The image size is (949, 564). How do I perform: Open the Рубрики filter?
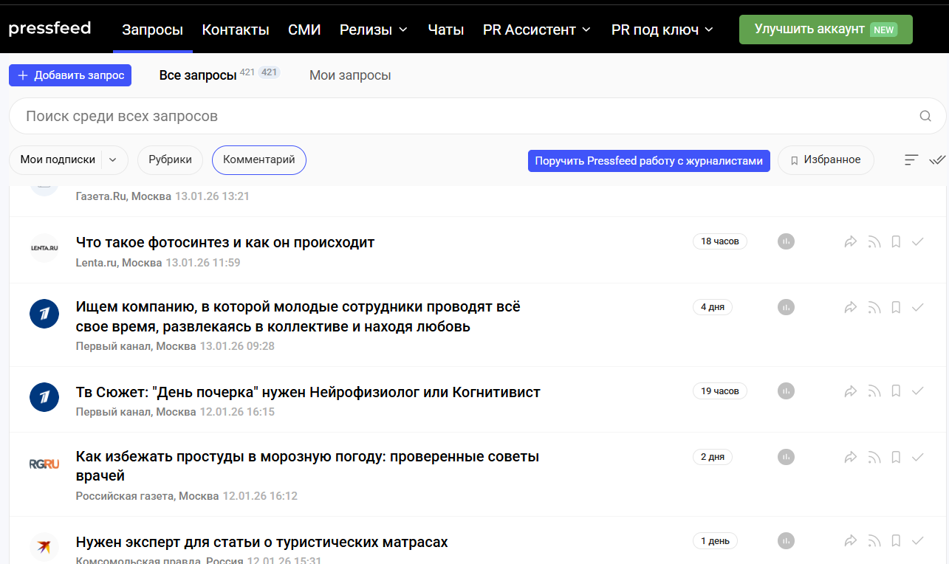point(170,159)
